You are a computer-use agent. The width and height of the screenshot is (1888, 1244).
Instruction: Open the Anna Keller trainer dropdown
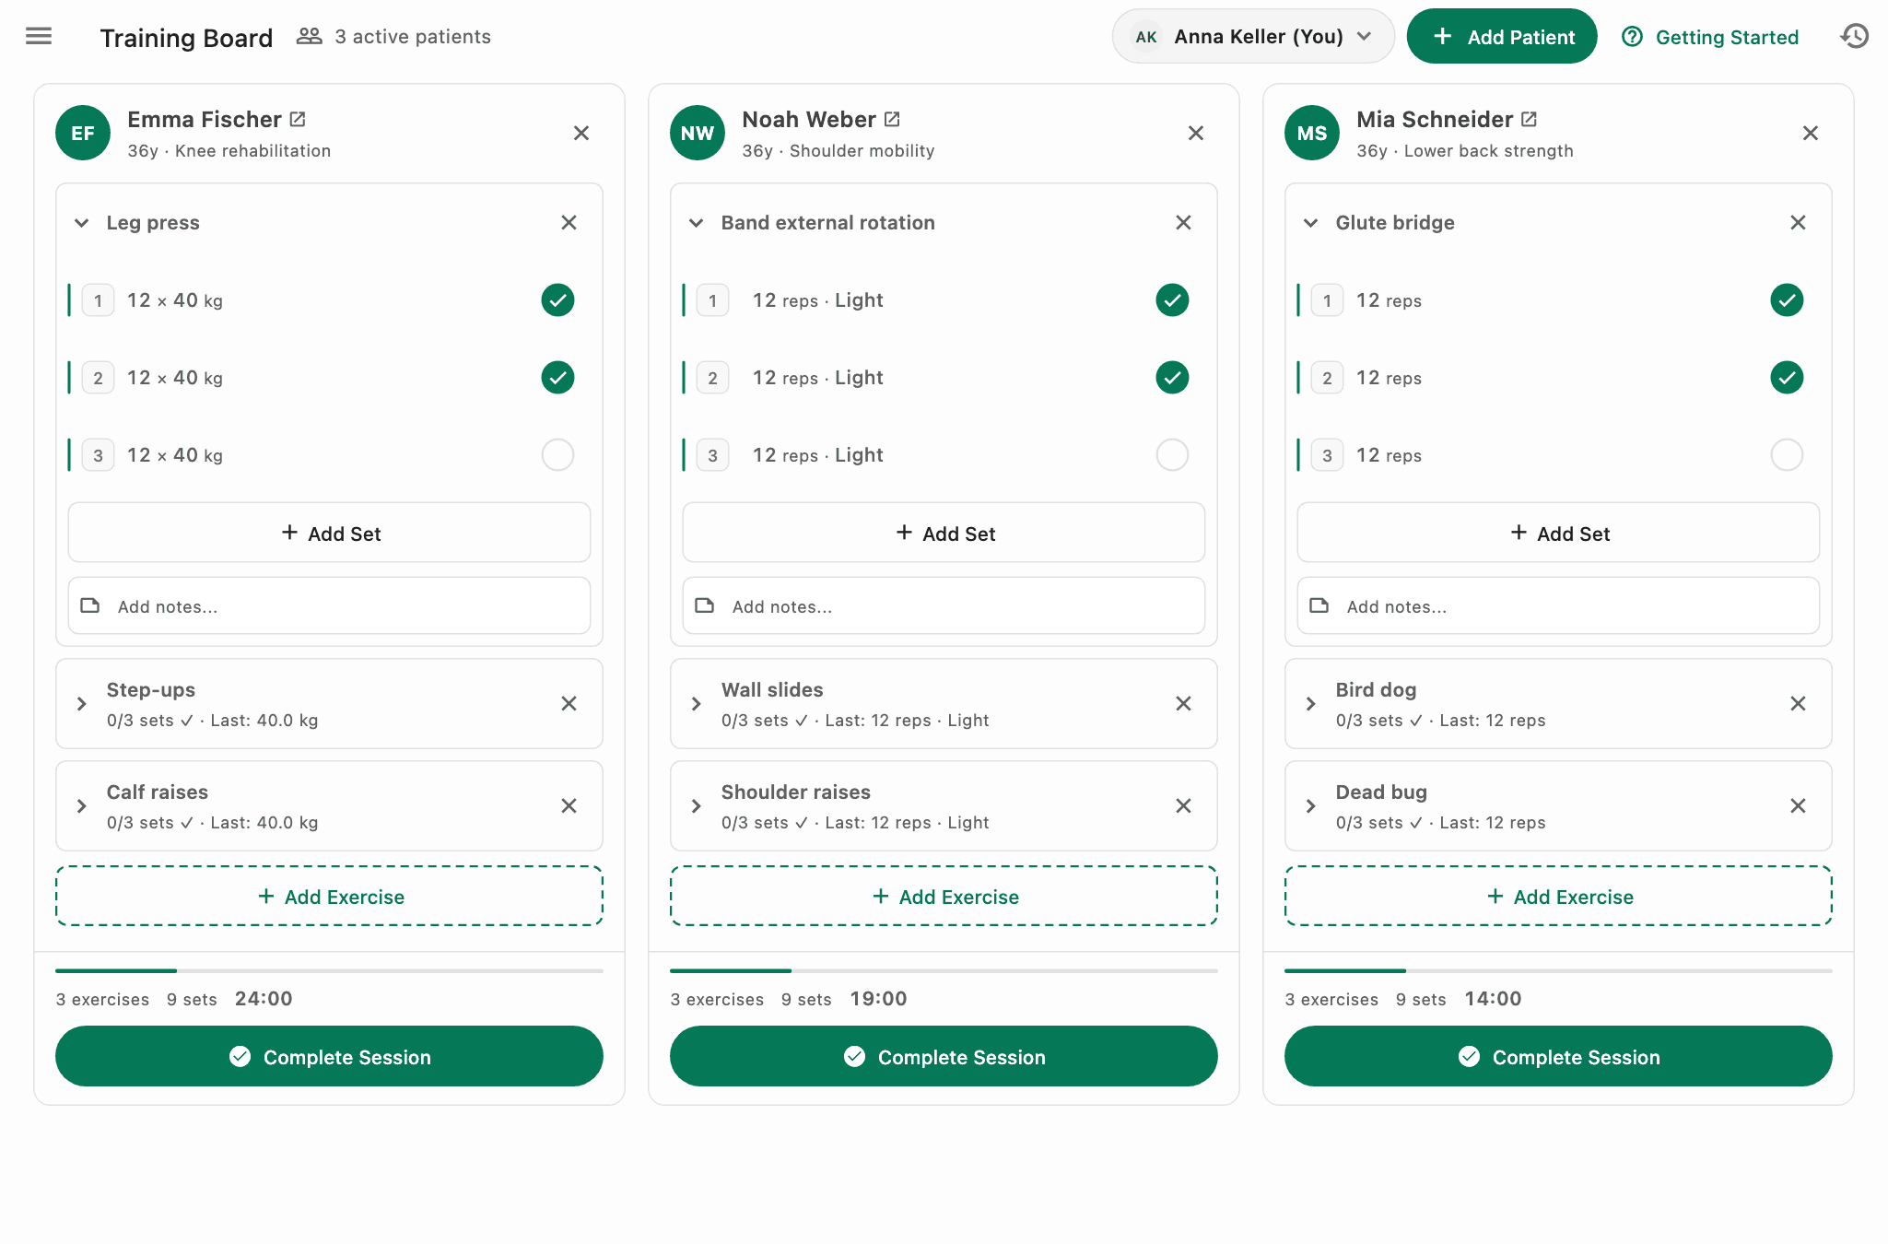pos(1253,36)
